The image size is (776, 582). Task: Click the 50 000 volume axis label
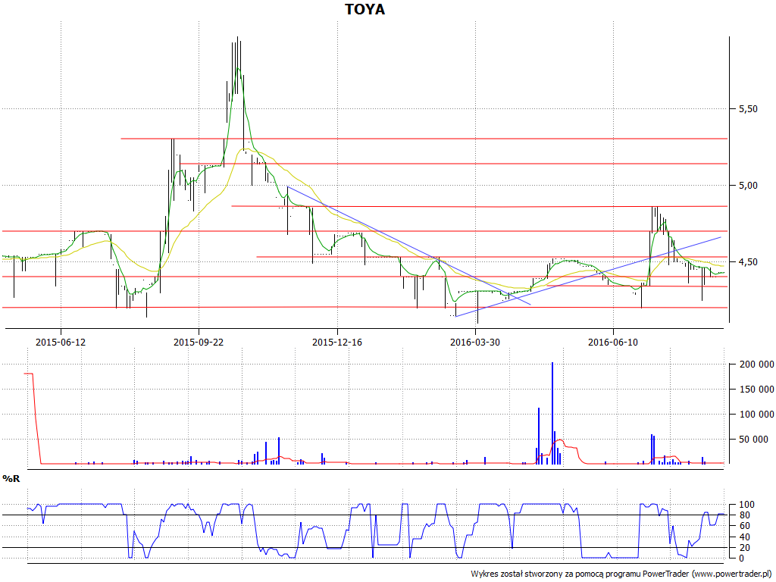coord(756,440)
